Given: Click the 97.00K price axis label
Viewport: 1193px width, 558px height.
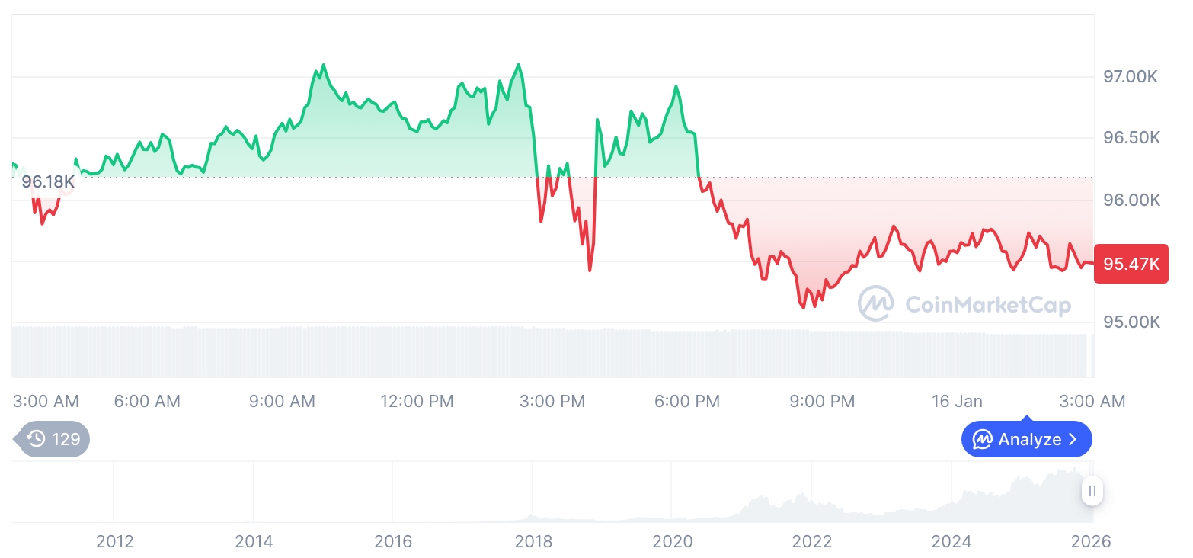Looking at the screenshot, I should coord(1131,77).
